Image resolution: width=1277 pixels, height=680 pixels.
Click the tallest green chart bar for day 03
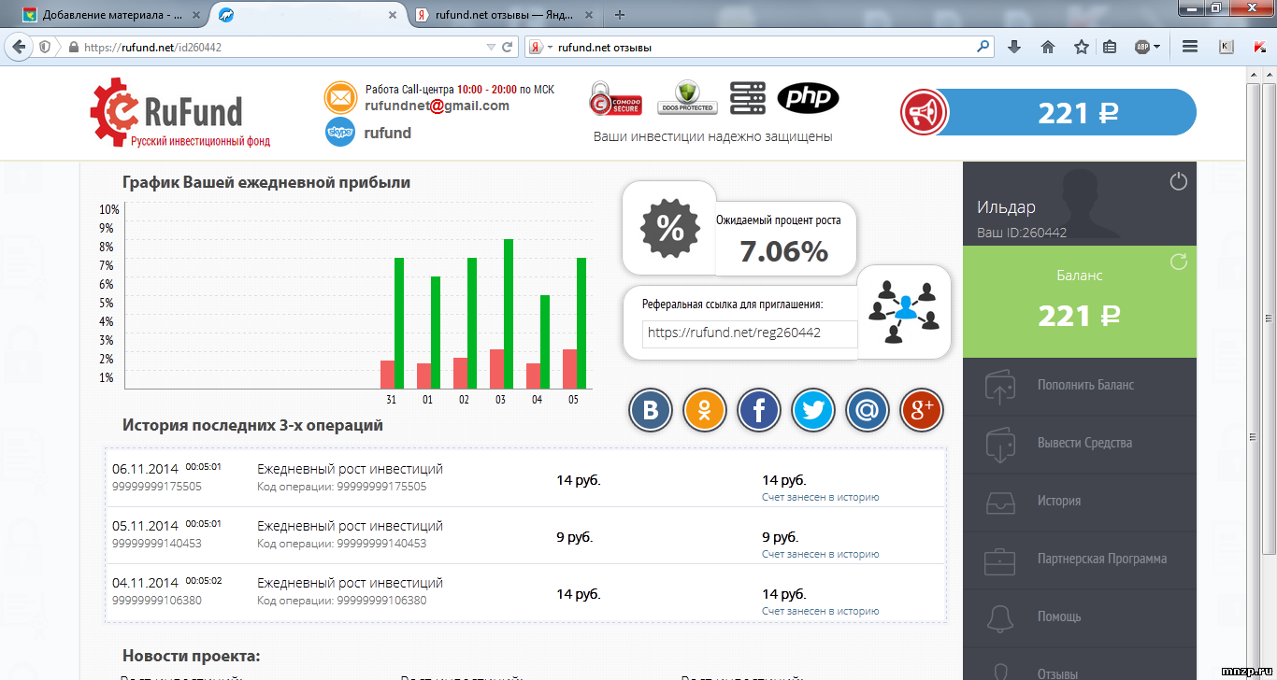509,314
